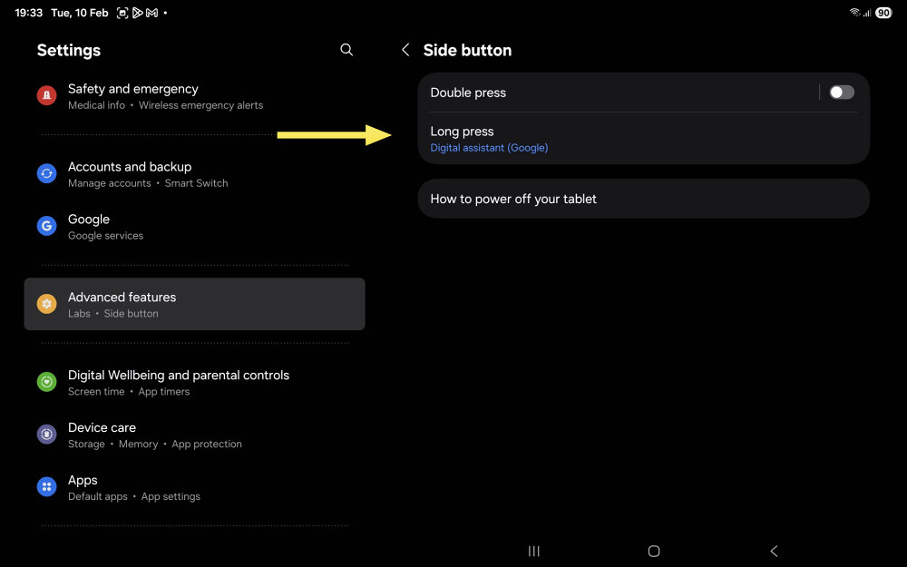Select the Apps settings entry
907x567 pixels.
point(194,487)
